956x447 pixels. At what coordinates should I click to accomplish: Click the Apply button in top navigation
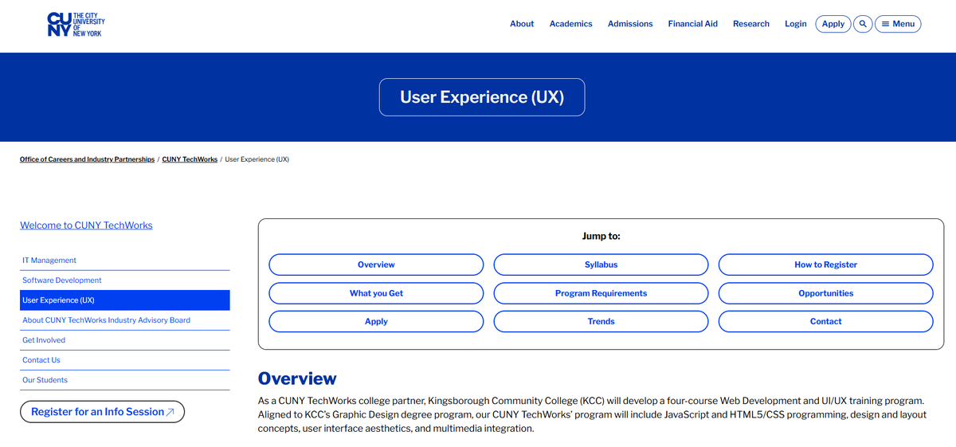pyautogui.click(x=833, y=24)
